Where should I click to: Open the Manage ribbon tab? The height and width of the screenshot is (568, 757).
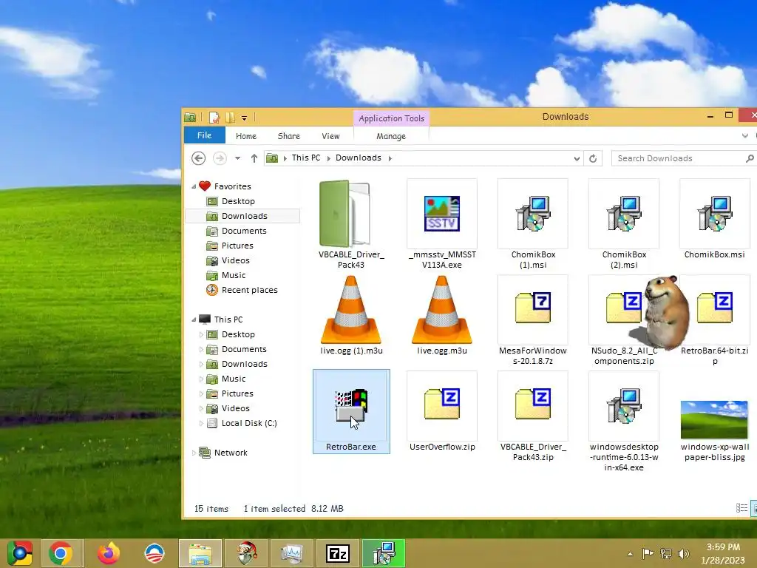(x=391, y=136)
